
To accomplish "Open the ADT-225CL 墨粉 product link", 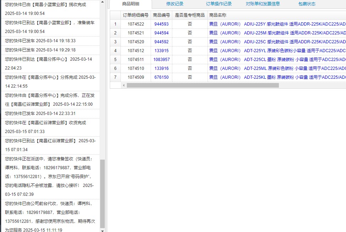I will click(x=277, y=60).
